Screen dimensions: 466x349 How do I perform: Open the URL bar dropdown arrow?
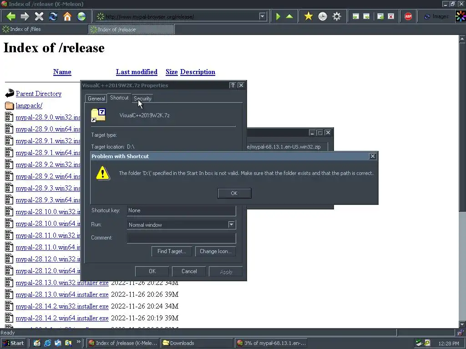[x=262, y=16]
